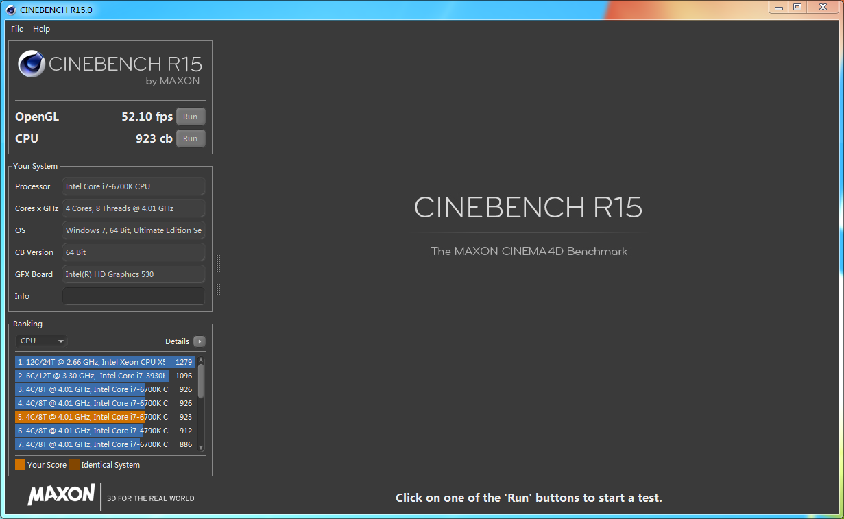Viewport: 844px width, 519px height.
Task: Click the OpenGL score 52.10 fps
Action: pos(147,117)
